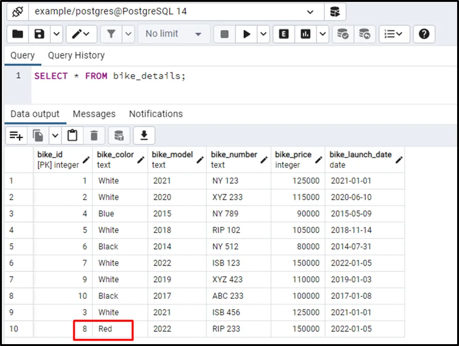Click the Commit database icon

pos(343,34)
